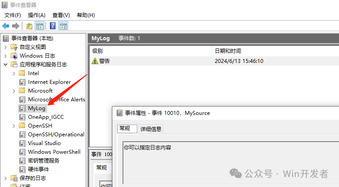Select the MyLog tree item

(x=37, y=108)
